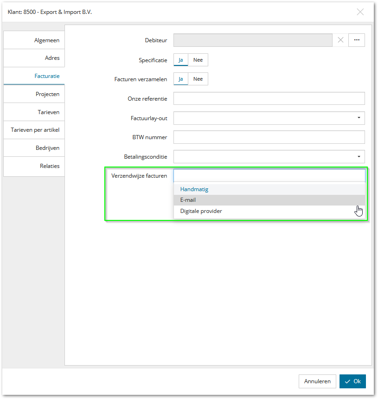Image resolution: width=378 pixels, height=399 pixels.
Task: Click the Verzendwijze facturen combo box
Action: pos(269,175)
